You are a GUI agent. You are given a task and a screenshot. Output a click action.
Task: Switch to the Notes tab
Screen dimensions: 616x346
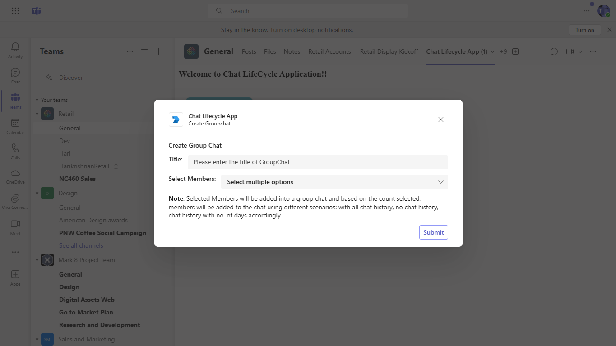292,51
